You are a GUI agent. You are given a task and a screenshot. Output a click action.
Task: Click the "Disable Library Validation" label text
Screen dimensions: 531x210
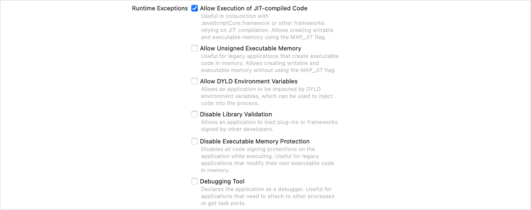(236, 114)
